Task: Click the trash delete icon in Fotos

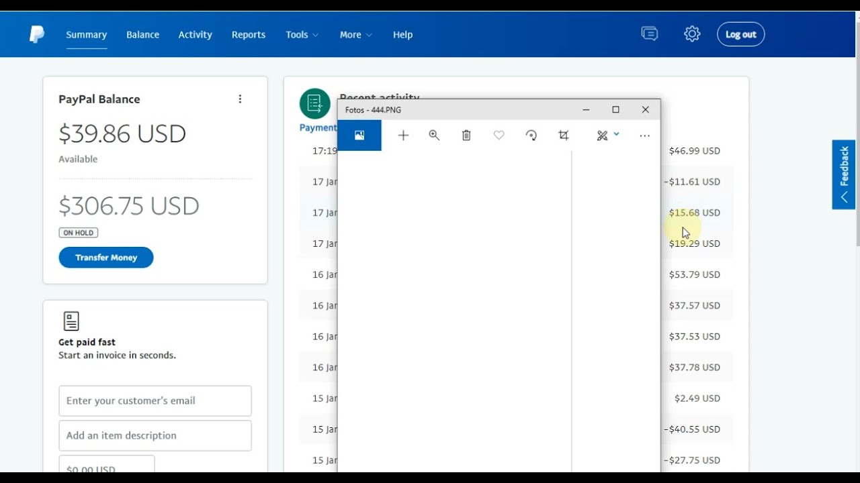Action: (x=466, y=136)
